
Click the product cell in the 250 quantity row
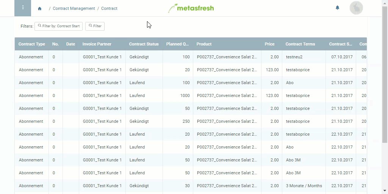[x=227, y=121]
